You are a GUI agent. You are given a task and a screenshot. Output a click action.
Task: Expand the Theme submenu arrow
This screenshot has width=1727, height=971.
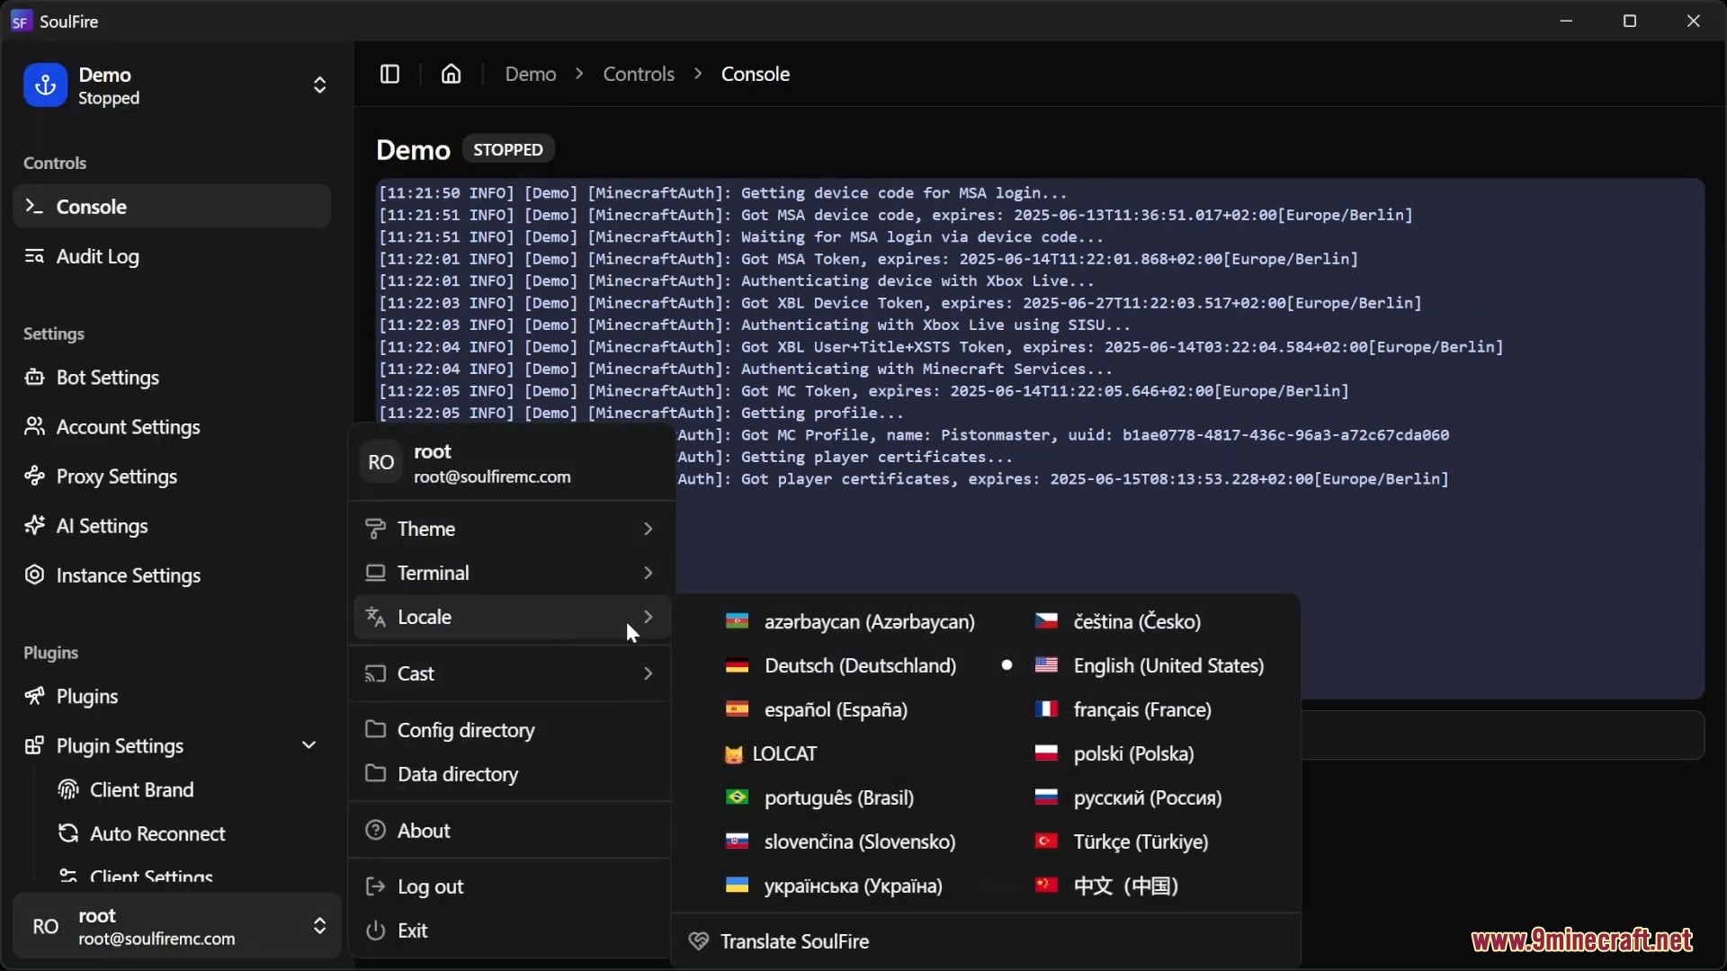pyautogui.click(x=648, y=529)
